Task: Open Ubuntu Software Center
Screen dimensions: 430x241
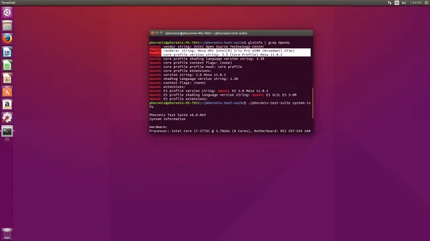Action: [x=7, y=92]
